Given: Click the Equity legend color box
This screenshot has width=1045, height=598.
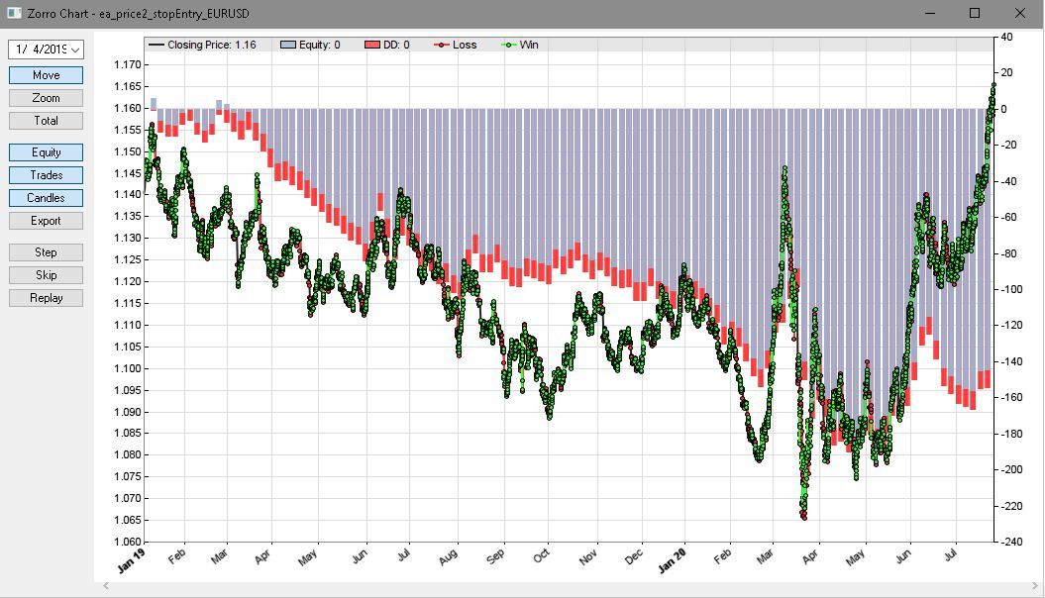Looking at the screenshot, I should point(289,45).
